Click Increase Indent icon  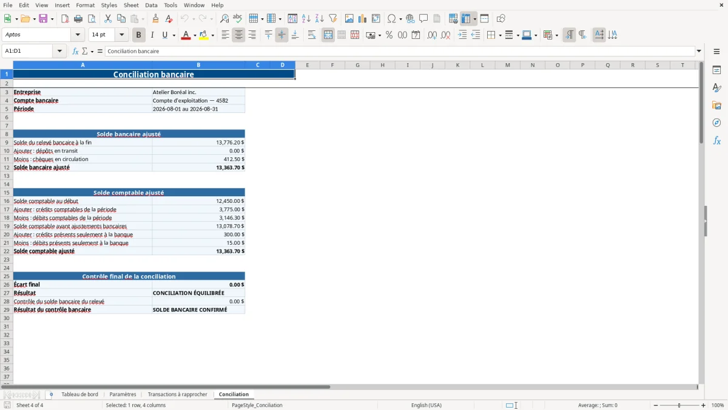[x=462, y=35]
